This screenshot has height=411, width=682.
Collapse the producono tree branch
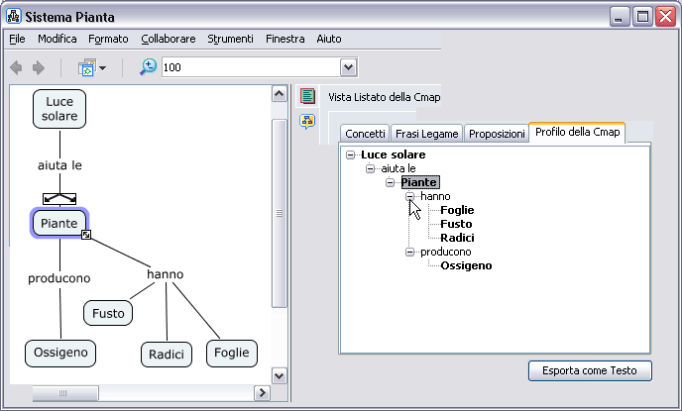[x=409, y=252]
